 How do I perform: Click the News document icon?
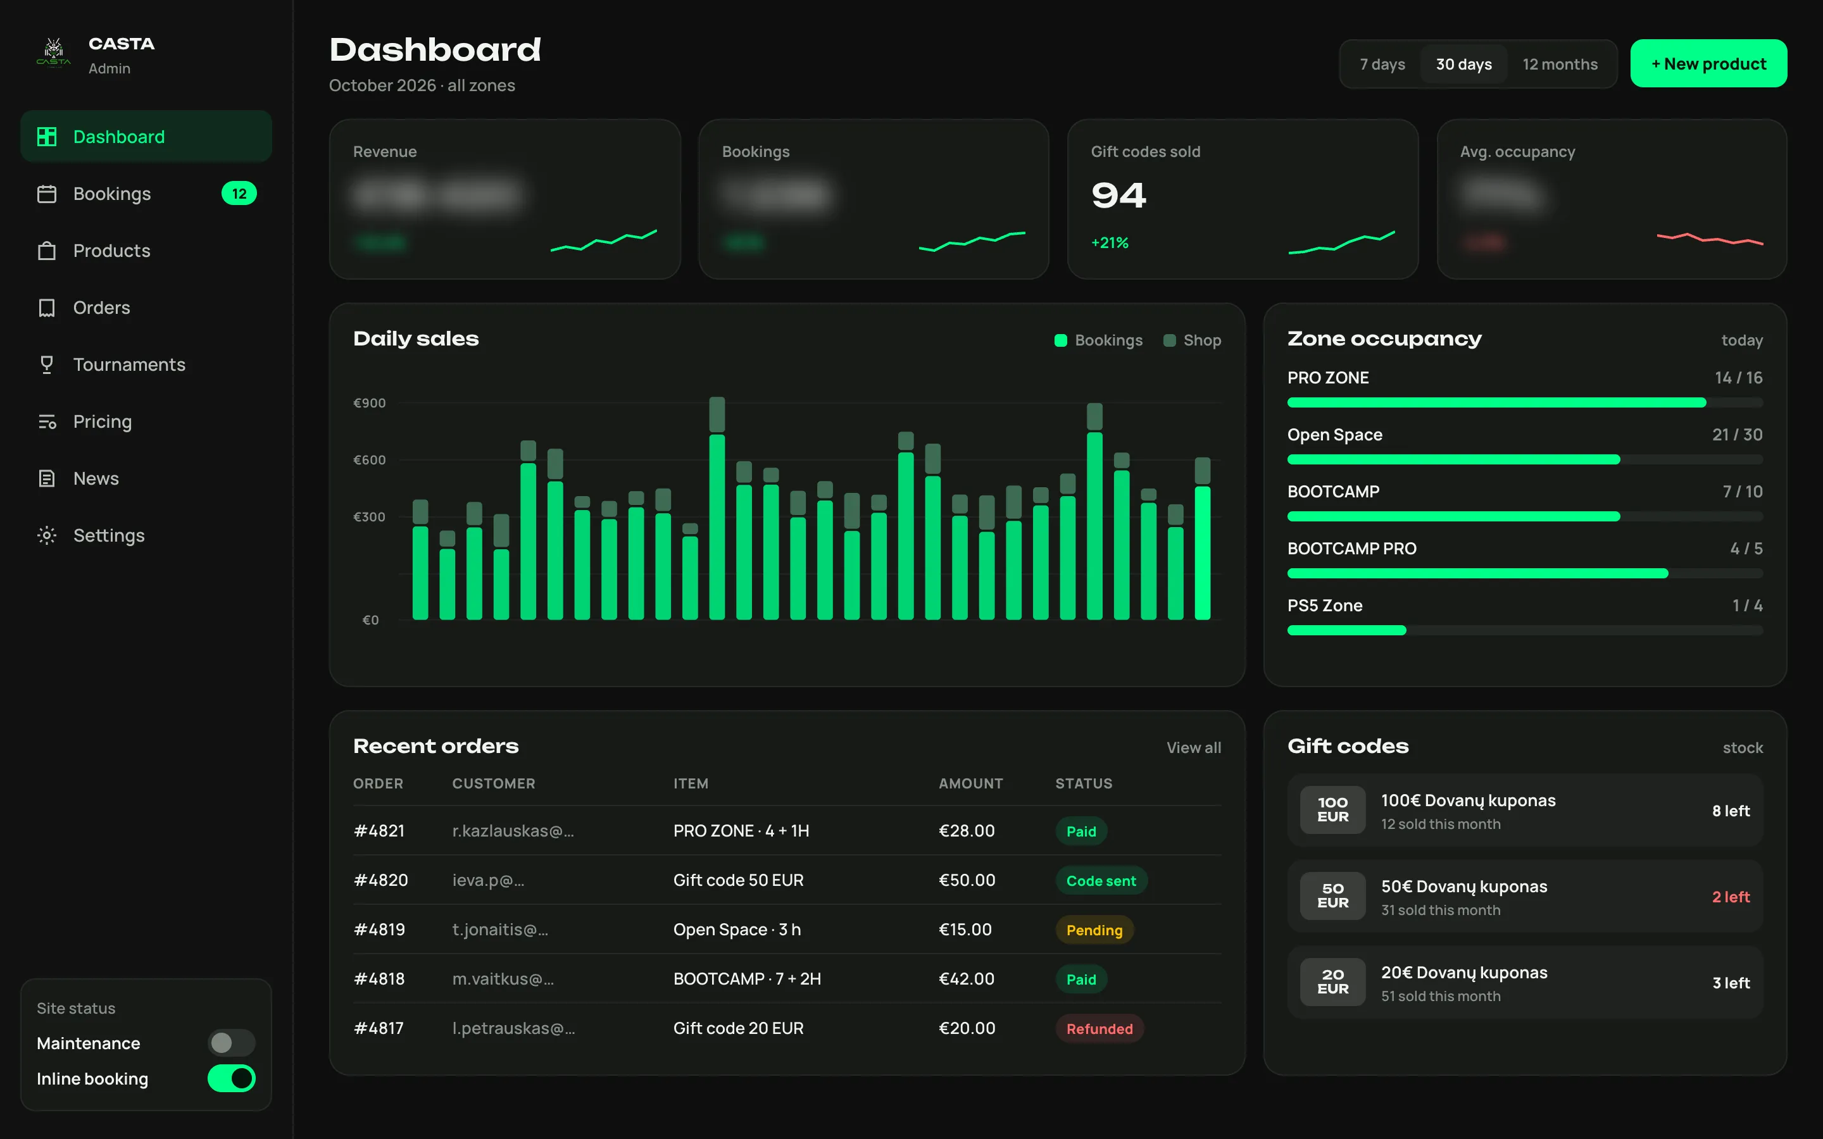[x=47, y=478]
